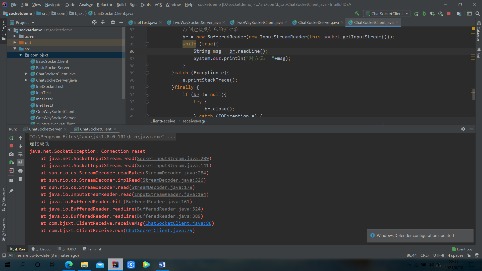Click the camera Dump Threads icon

click(x=11, y=154)
